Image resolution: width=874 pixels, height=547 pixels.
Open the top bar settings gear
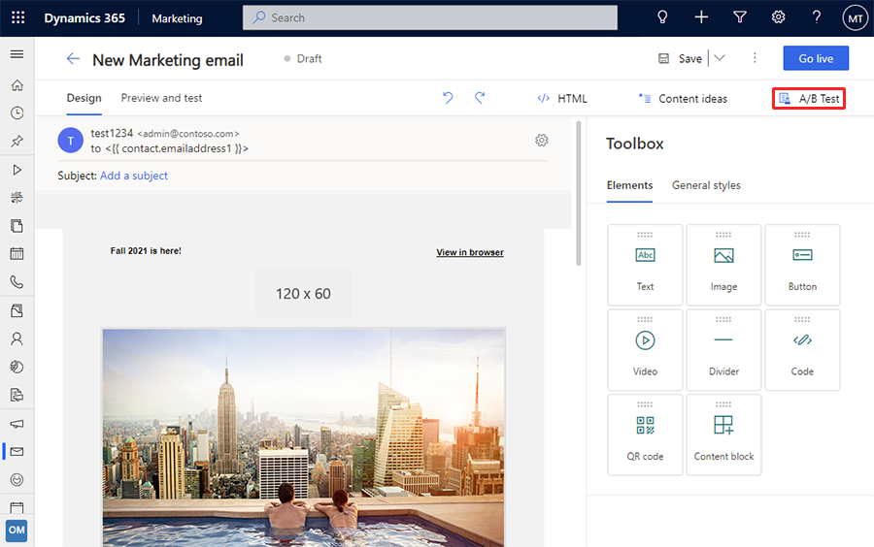tap(778, 17)
